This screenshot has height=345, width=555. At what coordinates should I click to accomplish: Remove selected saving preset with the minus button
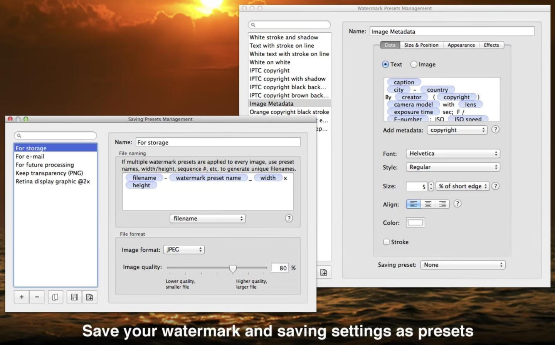pos(37,297)
